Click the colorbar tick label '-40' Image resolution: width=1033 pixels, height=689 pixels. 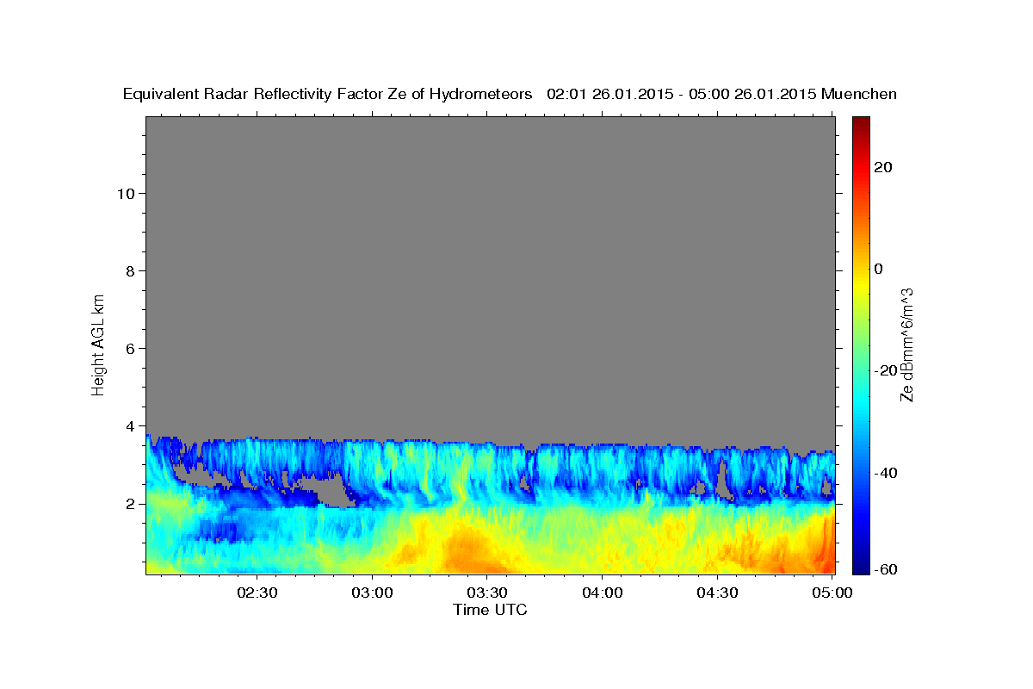point(886,473)
